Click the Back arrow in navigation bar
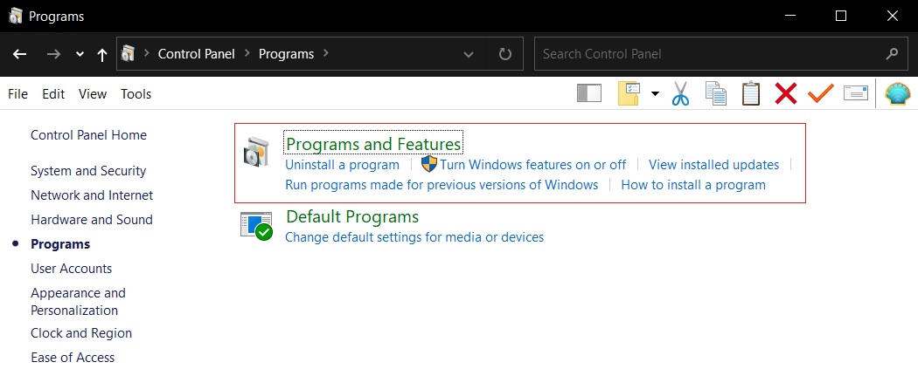Screen dimensions: 918x369 point(20,54)
